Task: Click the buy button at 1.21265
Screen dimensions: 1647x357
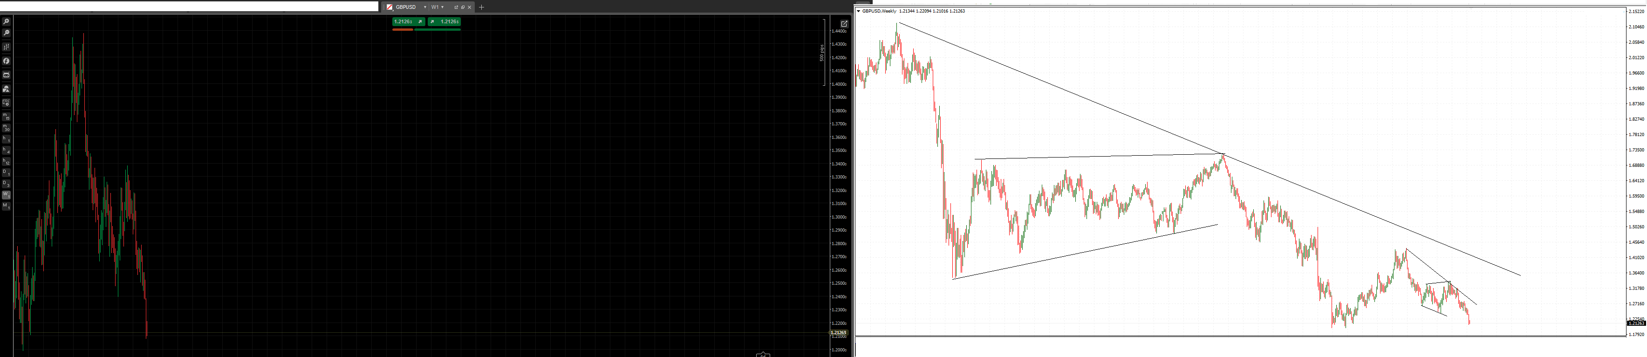Action: point(444,22)
